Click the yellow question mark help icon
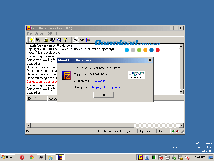 [65, 40]
